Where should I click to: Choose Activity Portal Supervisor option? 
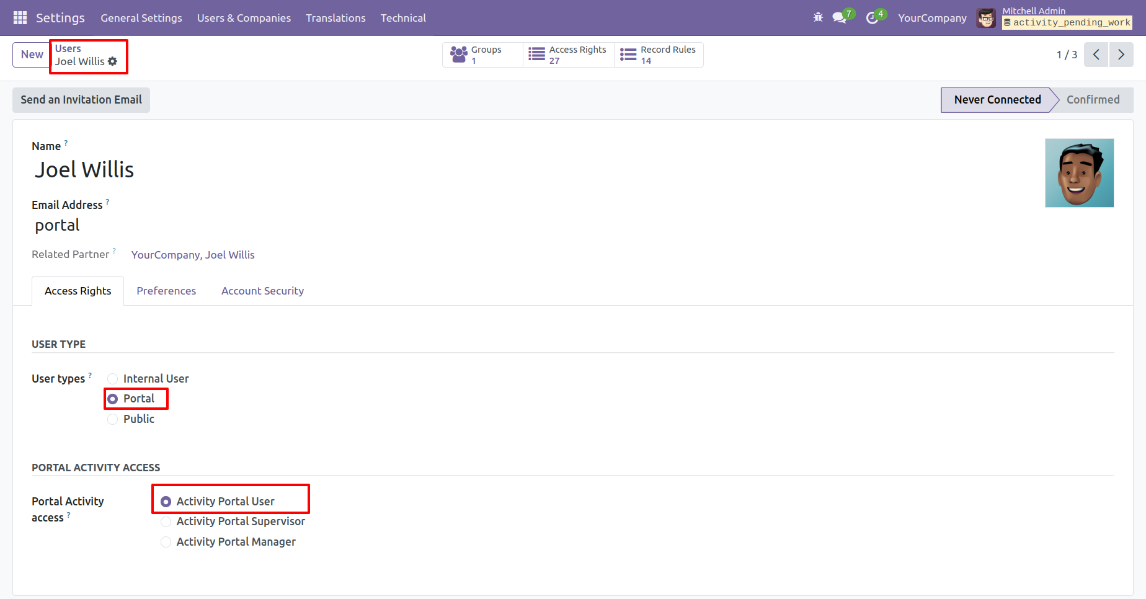pyautogui.click(x=166, y=522)
